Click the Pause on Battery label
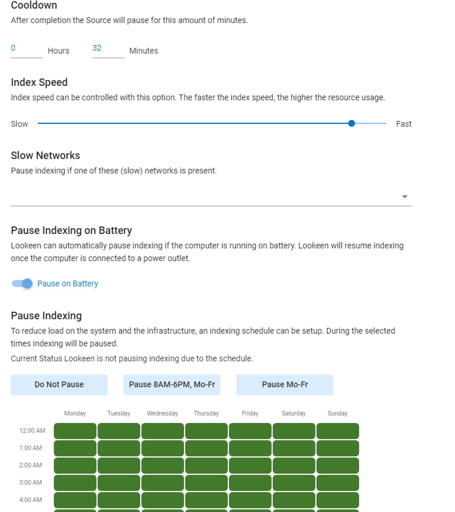This screenshot has width=455, height=512. pyautogui.click(x=68, y=284)
